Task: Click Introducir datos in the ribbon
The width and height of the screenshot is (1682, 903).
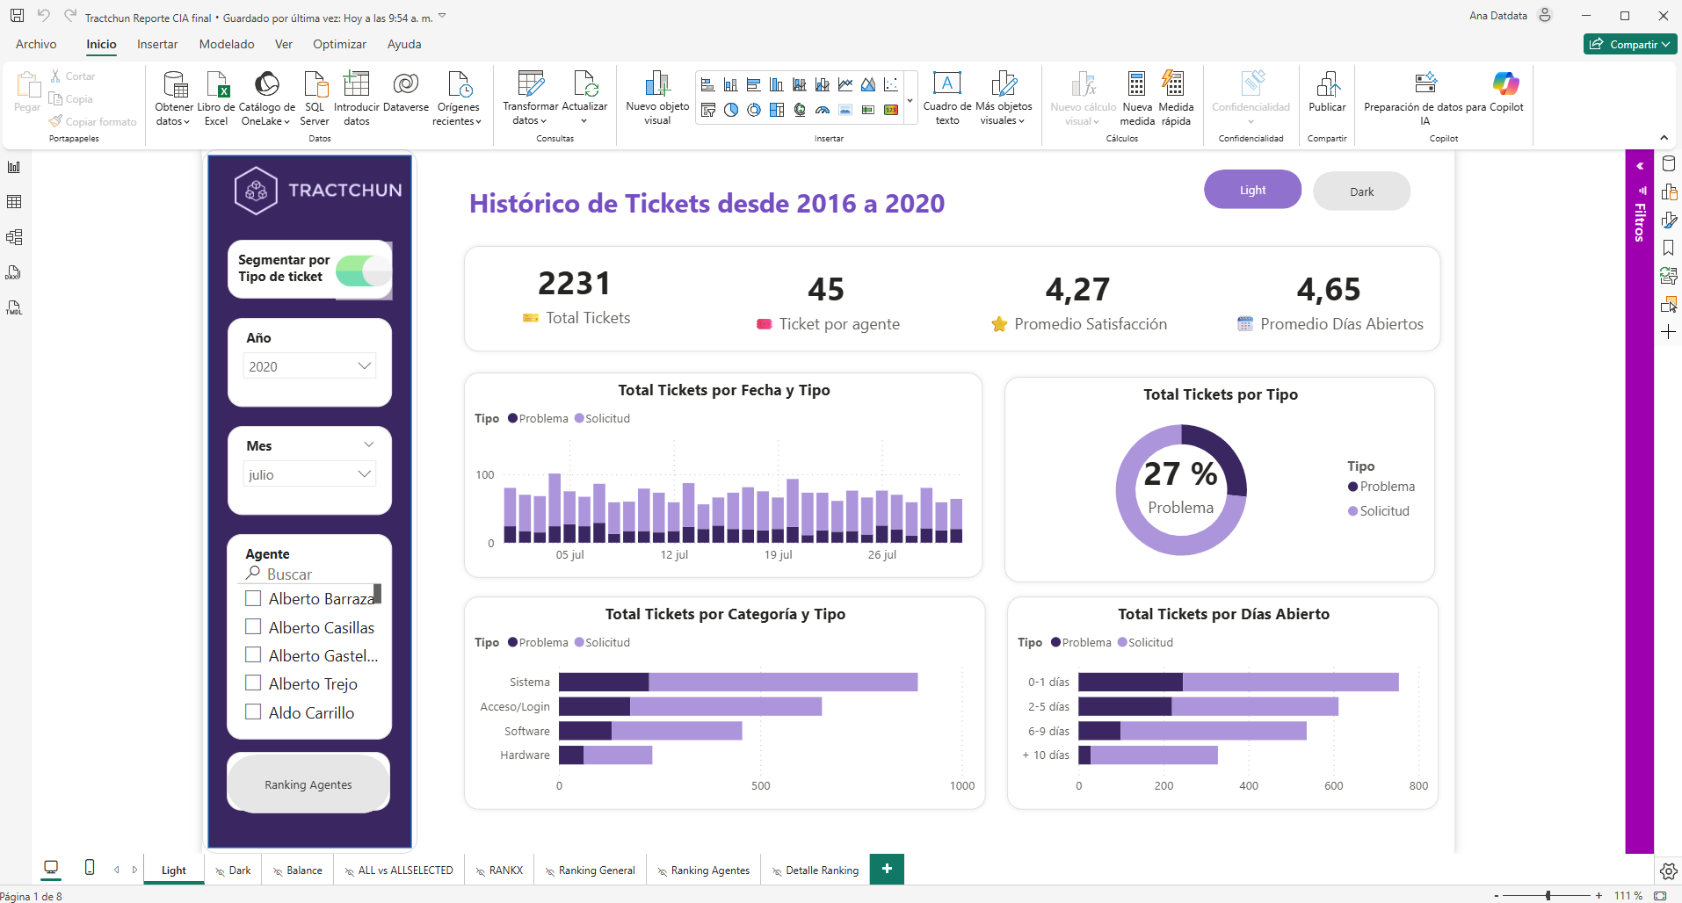Action: click(x=356, y=98)
